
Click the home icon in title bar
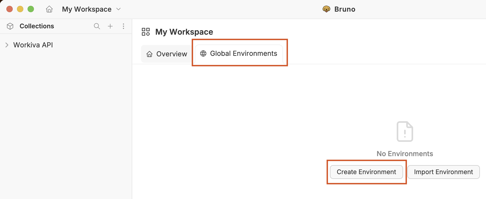click(49, 9)
